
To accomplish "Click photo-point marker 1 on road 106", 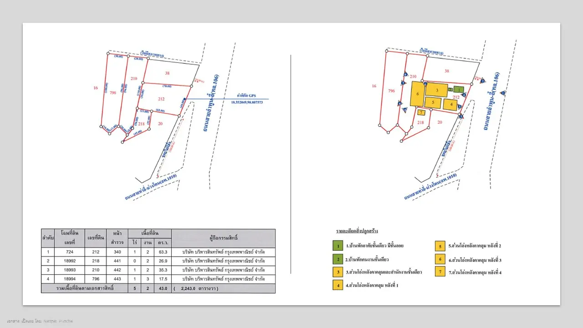I will coord(503,93).
